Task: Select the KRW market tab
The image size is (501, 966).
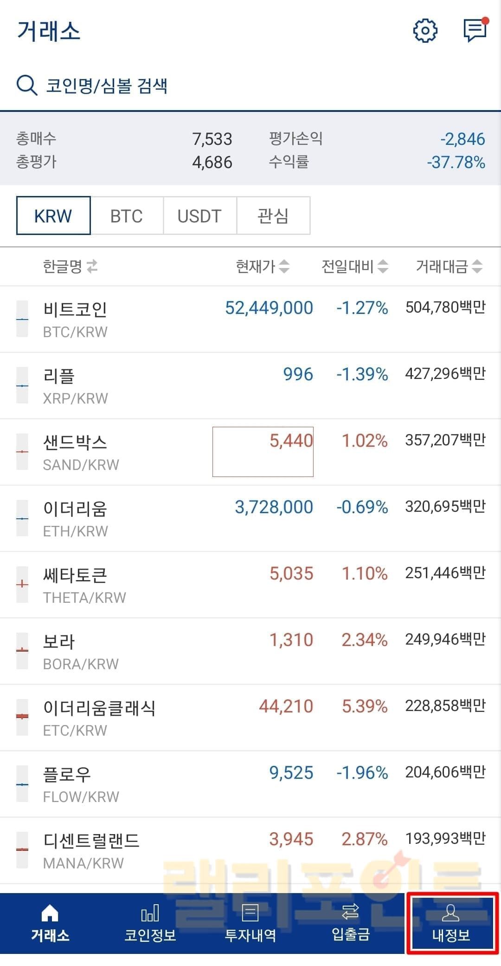Action: pyautogui.click(x=53, y=216)
